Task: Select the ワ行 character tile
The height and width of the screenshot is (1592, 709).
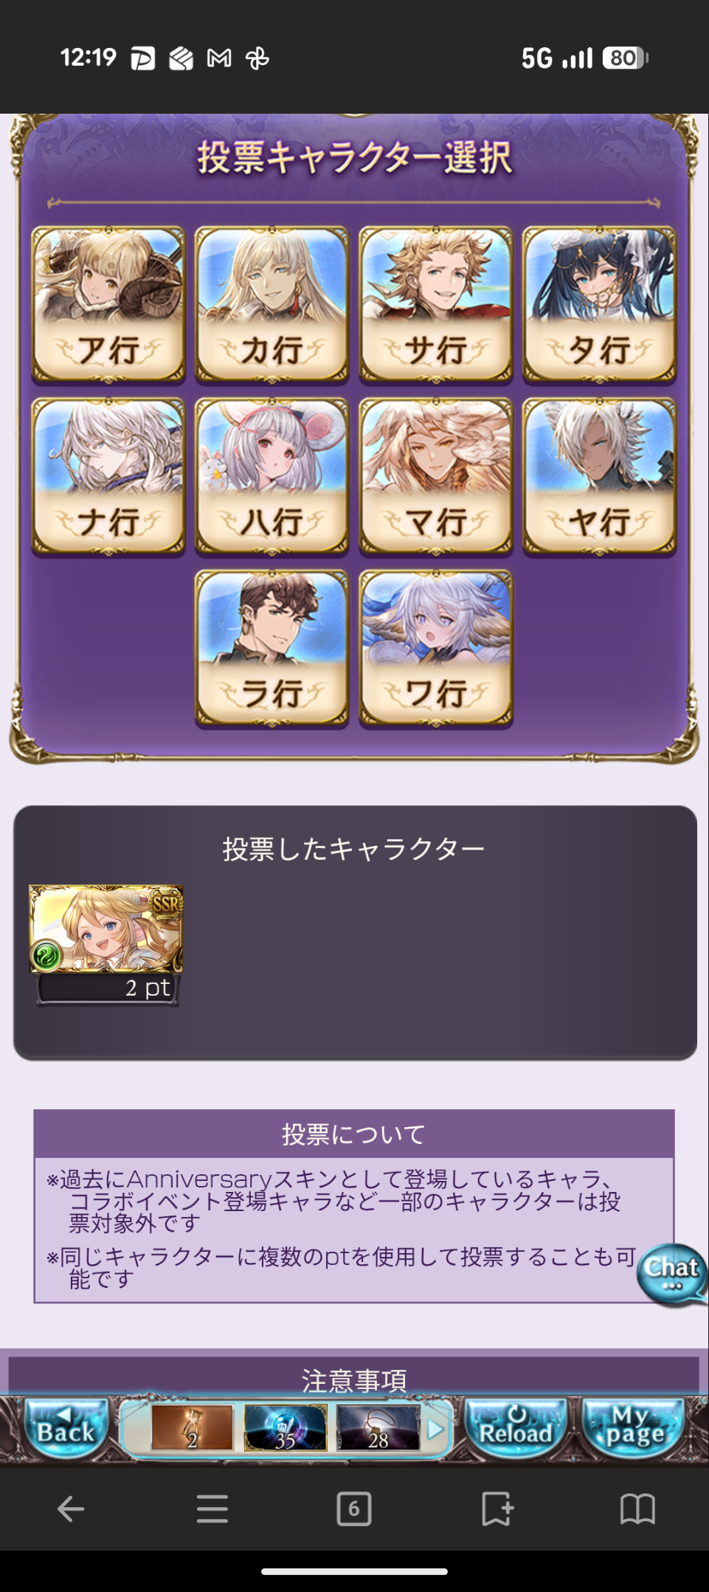Action: pos(435,649)
